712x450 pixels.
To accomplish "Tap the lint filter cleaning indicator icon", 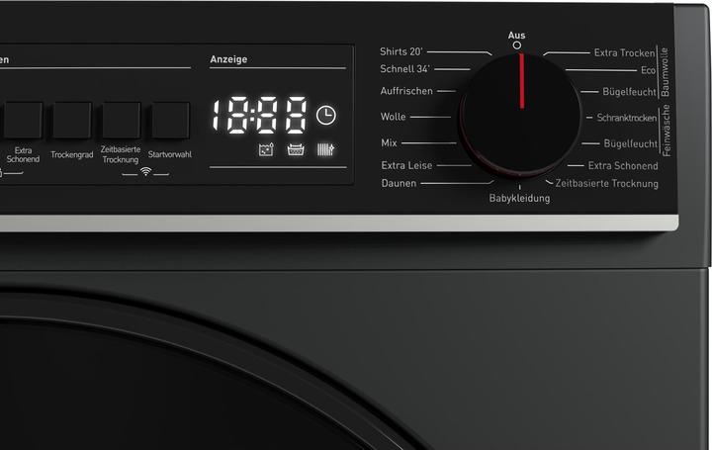I will click(296, 149).
